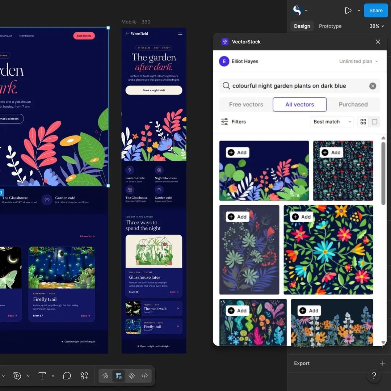
Task: Switch to single-column view layout
Action: point(374,122)
